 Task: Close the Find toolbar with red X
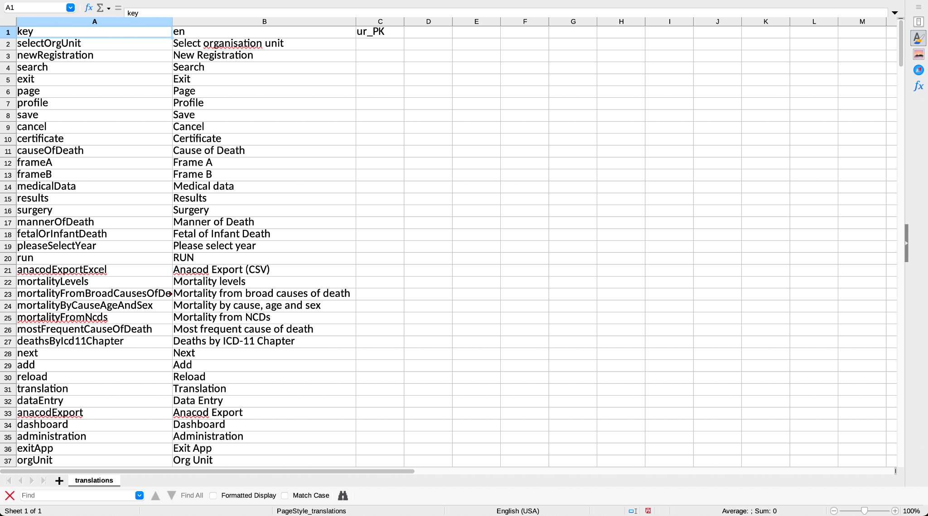[10, 496]
